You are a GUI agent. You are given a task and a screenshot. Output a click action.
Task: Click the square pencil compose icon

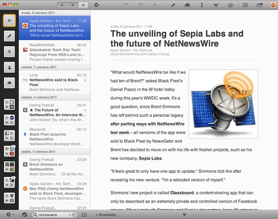pyautogui.click(x=245, y=5)
